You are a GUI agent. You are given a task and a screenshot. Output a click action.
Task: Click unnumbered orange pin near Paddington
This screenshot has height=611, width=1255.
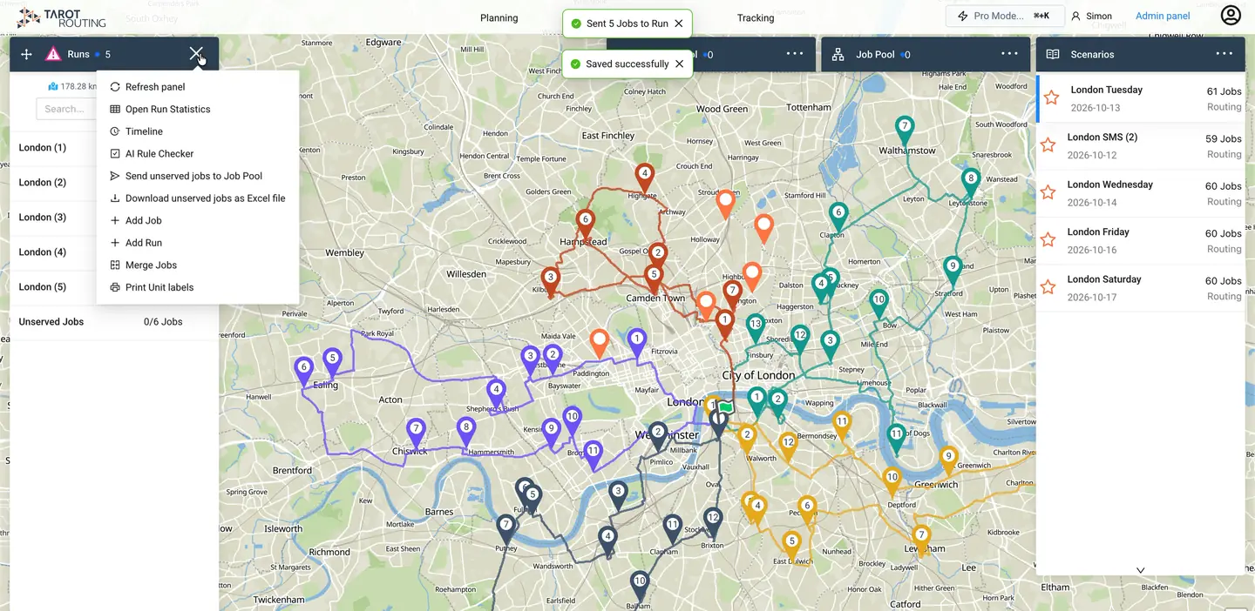coord(599,343)
